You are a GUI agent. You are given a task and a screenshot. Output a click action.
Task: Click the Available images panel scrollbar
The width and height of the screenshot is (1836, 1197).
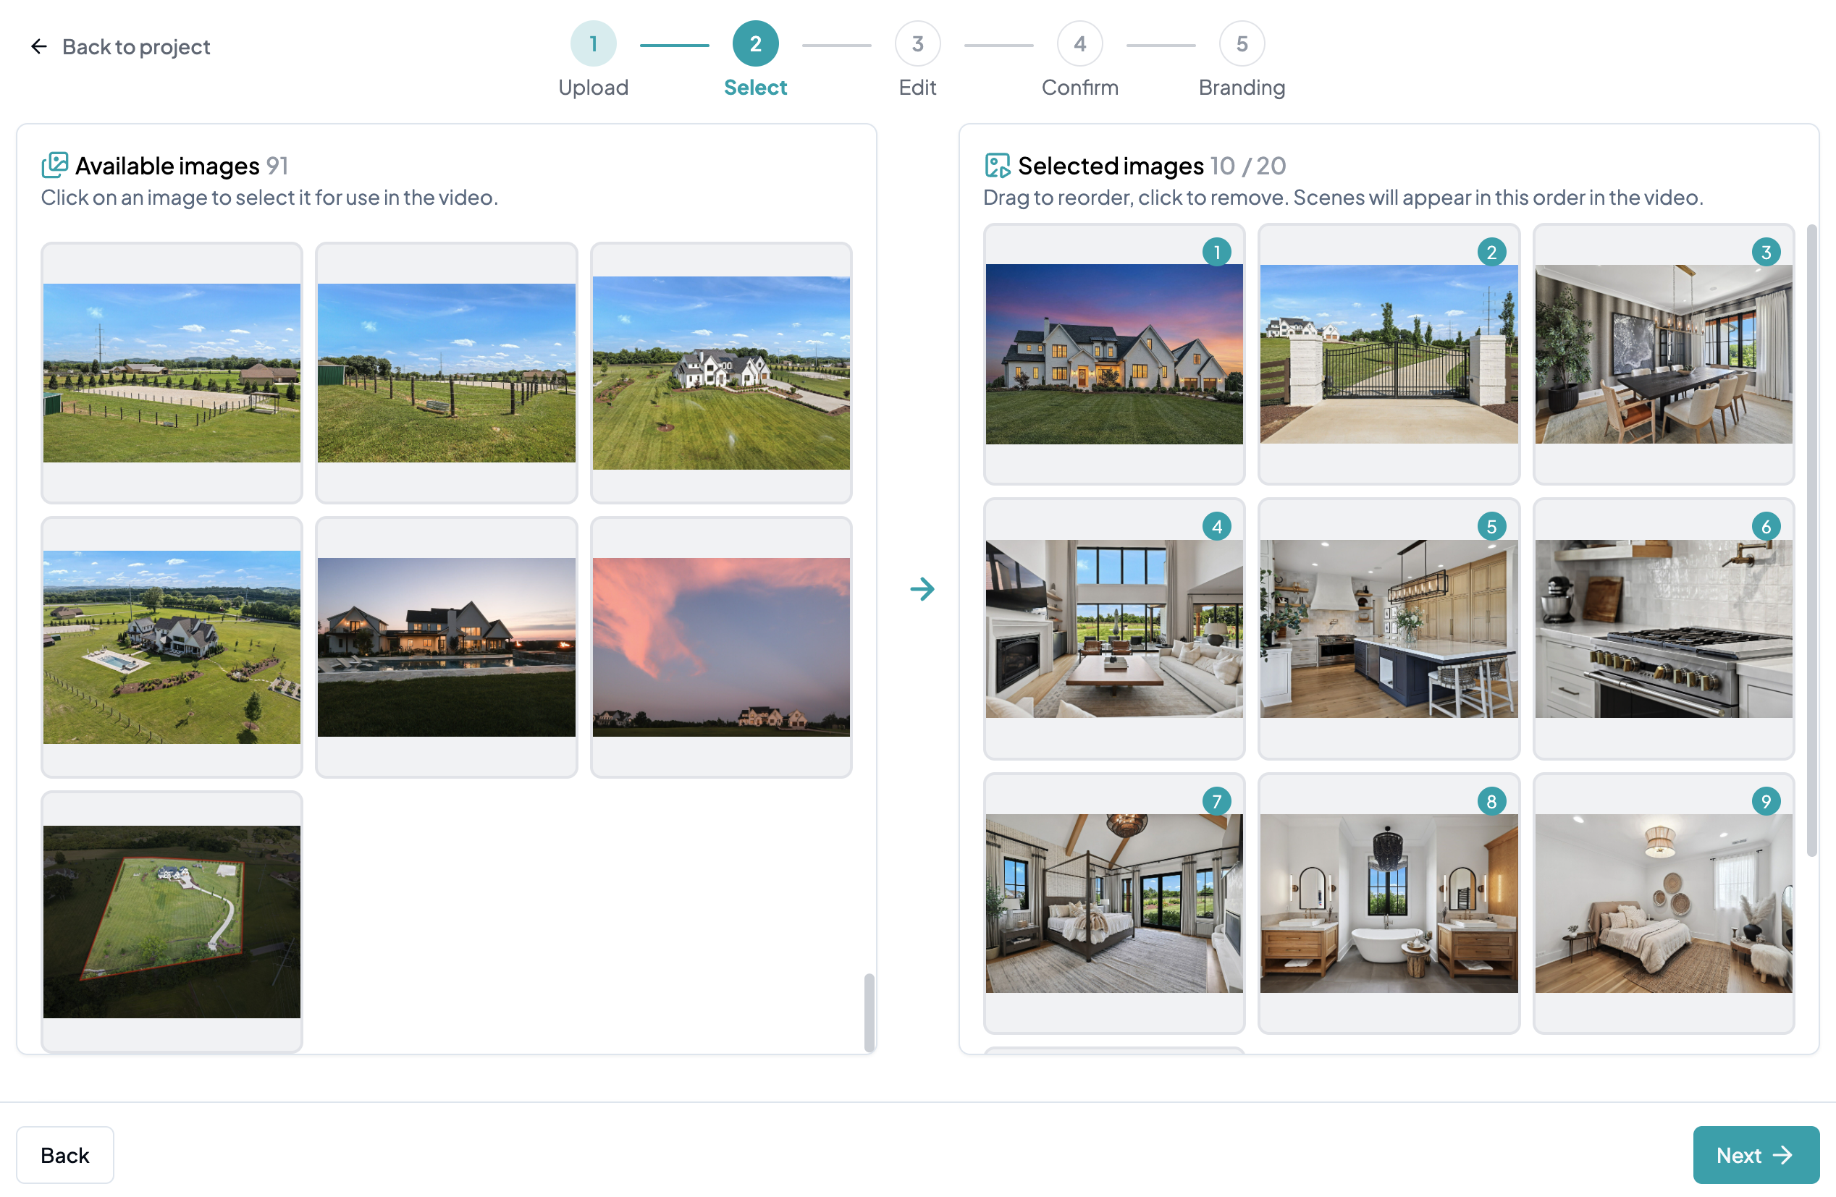[869, 1012]
